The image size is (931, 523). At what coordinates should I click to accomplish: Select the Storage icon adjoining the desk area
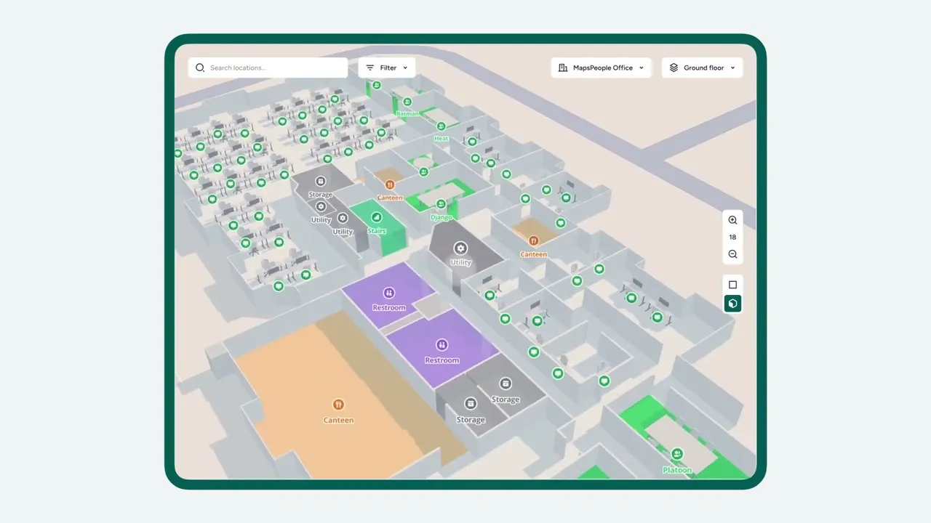(x=320, y=182)
